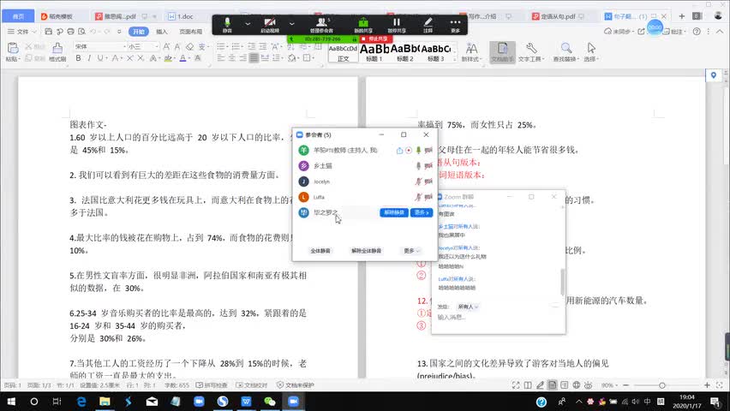Viewport: 730px width, 411px height.
Task: Pause screen sharing in Zoom toolbar
Action: coord(397,25)
